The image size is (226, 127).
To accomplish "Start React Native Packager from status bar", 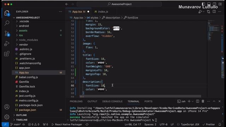I will point(67,125).
